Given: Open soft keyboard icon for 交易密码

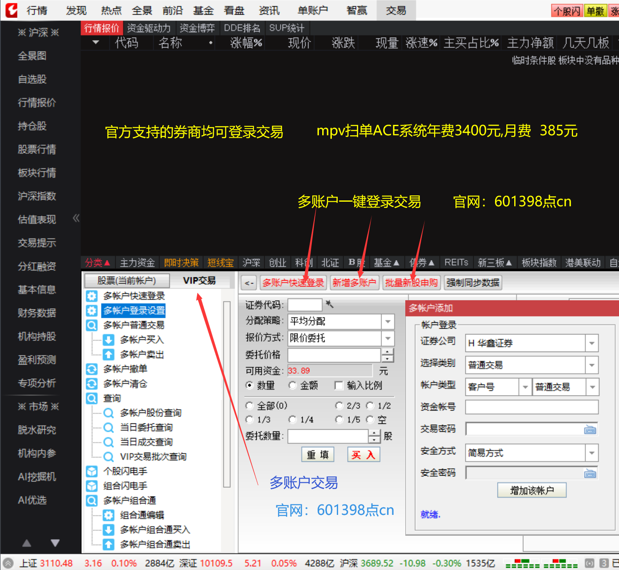Looking at the screenshot, I should pos(590,430).
